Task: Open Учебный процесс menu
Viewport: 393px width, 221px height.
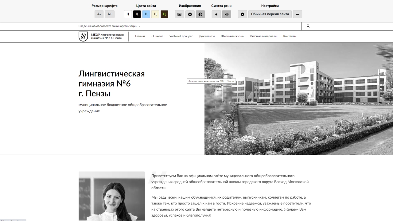Action: (x=181, y=36)
